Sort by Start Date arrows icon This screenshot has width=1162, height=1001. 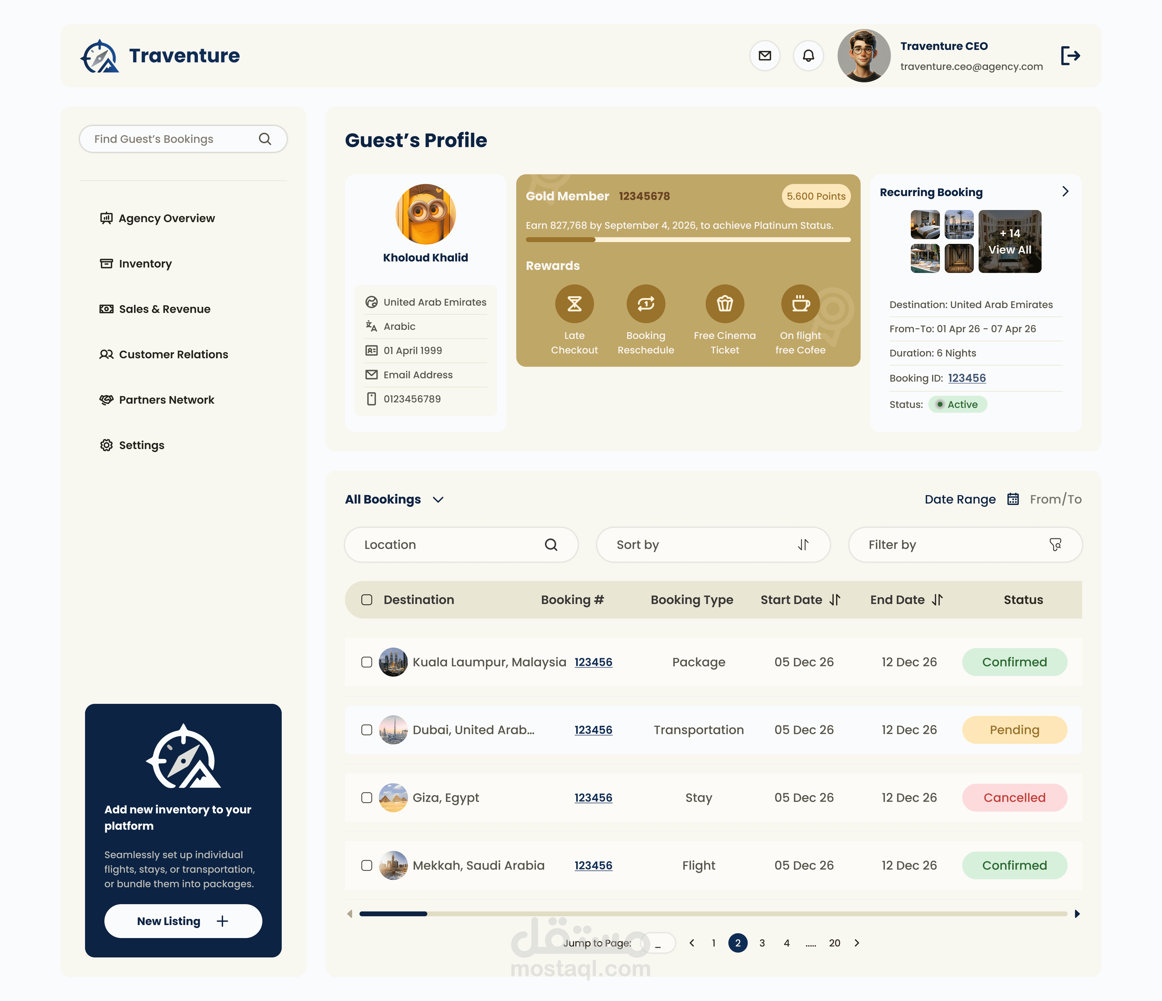tap(835, 600)
